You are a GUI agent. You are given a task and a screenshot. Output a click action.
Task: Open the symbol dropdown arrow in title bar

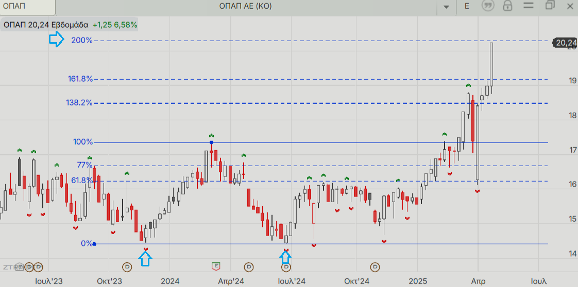(x=447, y=7)
